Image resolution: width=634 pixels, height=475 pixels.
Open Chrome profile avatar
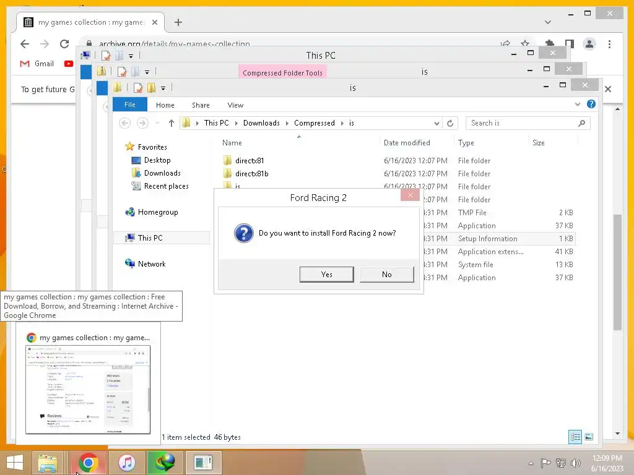point(589,44)
